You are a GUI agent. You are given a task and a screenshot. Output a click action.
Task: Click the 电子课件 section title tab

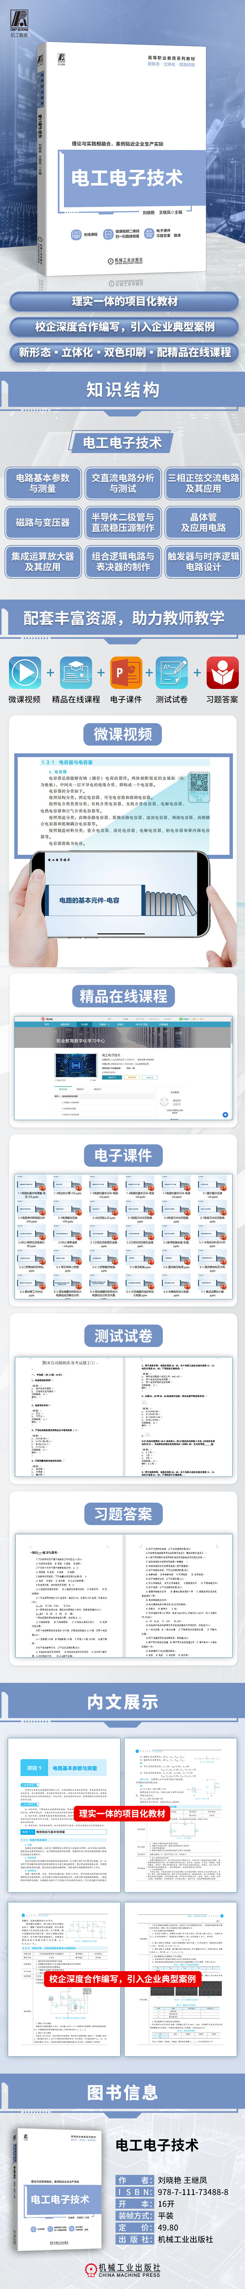pyautogui.click(x=123, y=1155)
